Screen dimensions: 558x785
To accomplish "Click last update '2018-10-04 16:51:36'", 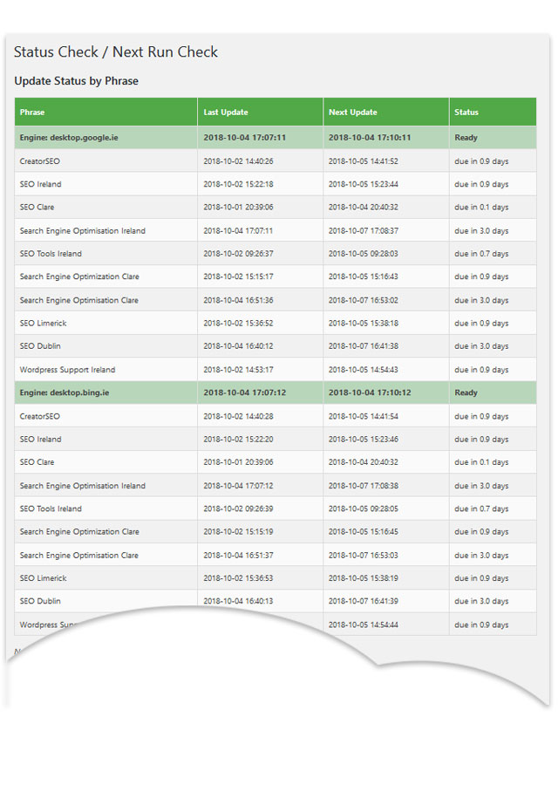I will 238,300.
